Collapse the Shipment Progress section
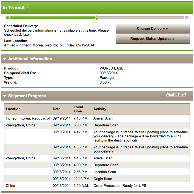194x194 pixels. pos(5,96)
